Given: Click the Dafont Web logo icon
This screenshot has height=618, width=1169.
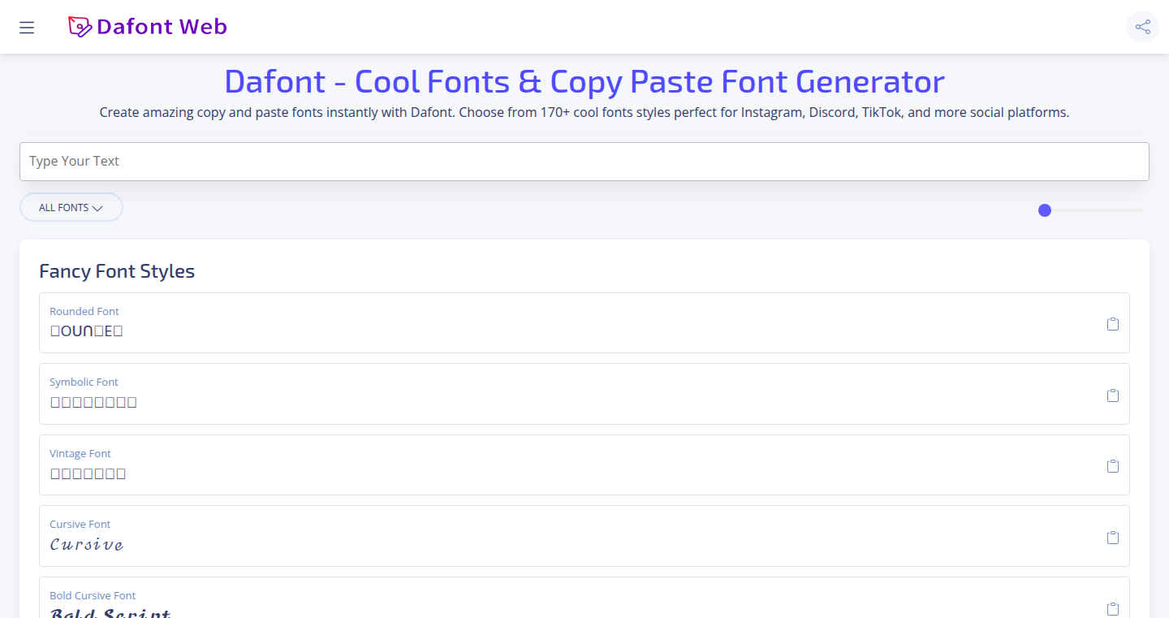Looking at the screenshot, I should coord(80,27).
